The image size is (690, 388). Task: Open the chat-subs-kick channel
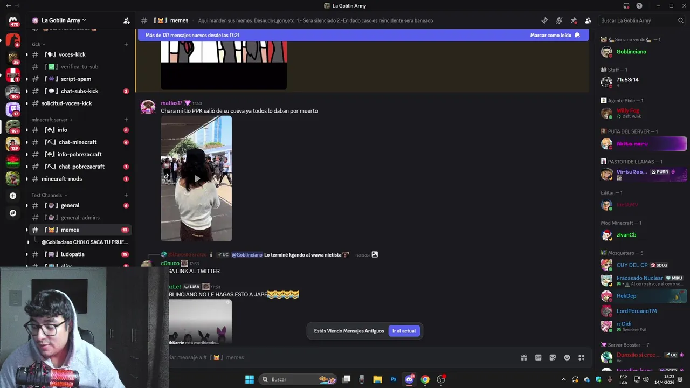click(79, 91)
